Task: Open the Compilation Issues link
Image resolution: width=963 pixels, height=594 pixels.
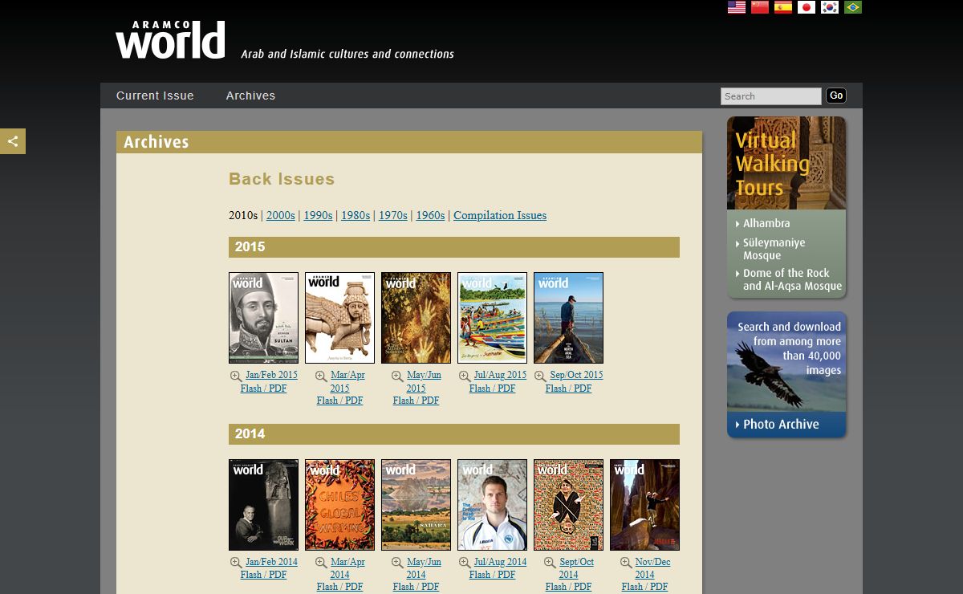Action: coord(500,215)
